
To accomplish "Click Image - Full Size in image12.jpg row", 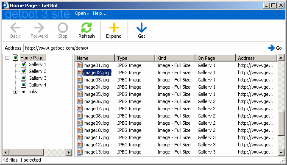I will [174, 145].
